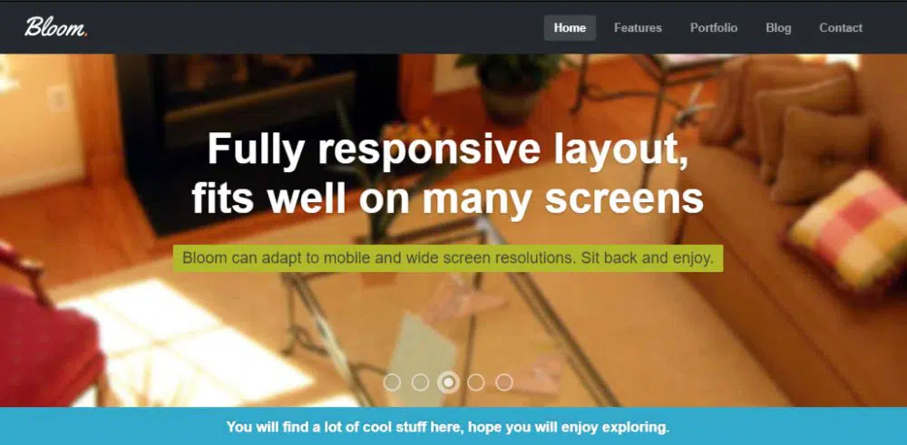Jump to the fourth slide dot
The image size is (907, 445).
click(x=476, y=382)
